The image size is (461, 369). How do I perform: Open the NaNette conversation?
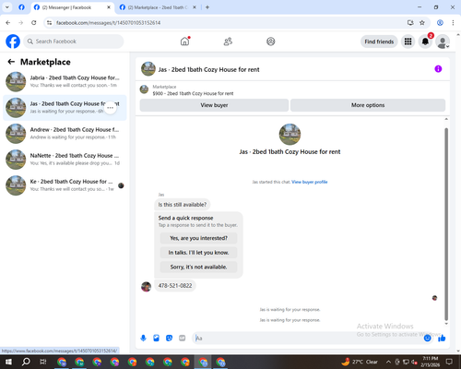point(65,160)
